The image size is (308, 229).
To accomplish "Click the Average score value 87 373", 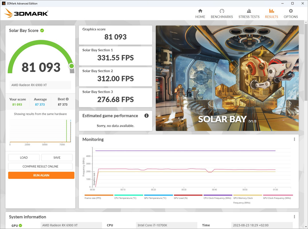I will 40,104.
